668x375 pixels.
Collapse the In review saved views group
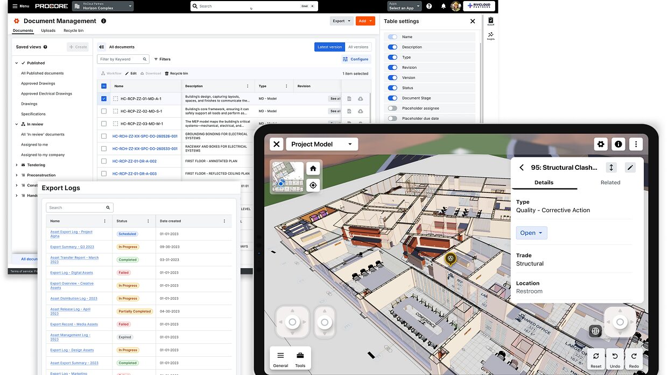(17, 124)
